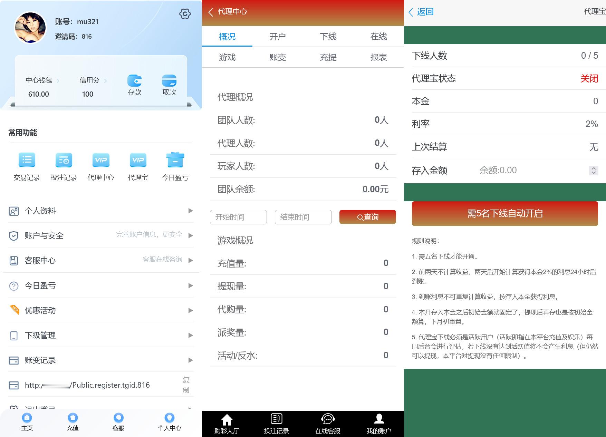The width and height of the screenshot is (606, 437).
Task: Increment 存入金额 using the stepper arrows
Action: pyautogui.click(x=594, y=170)
